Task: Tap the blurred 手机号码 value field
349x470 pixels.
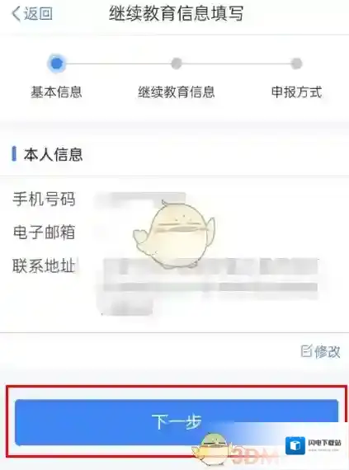Action: (x=141, y=200)
